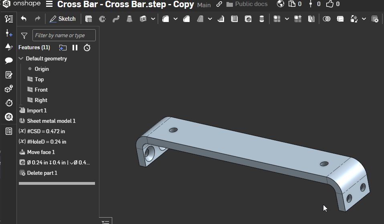This screenshot has width=384, height=224.
Task: Click the feature filter funnel icon
Action: point(24,36)
